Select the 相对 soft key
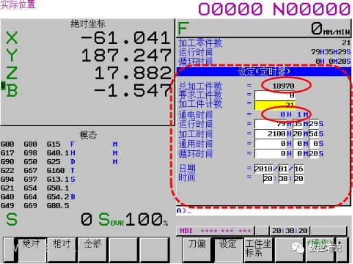The width and height of the screenshot is (353, 264). (x=62, y=250)
